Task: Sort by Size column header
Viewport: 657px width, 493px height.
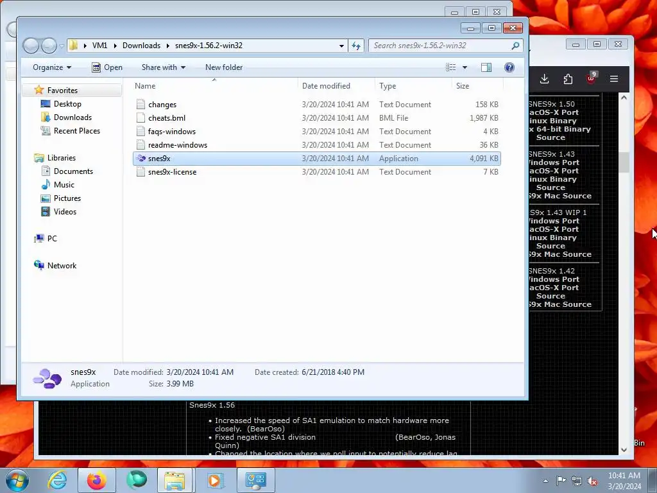Action: click(x=477, y=85)
